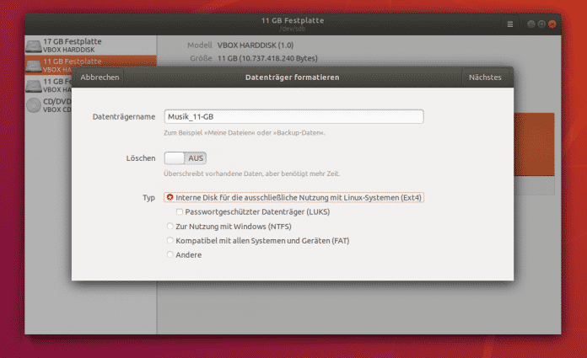
Task: Select Interne Disk für Linux-Systeme (Ext4) option
Action: pyautogui.click(x=170, y=197)
